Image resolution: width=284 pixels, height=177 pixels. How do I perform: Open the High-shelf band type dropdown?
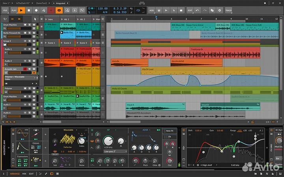tap(209, 165)
